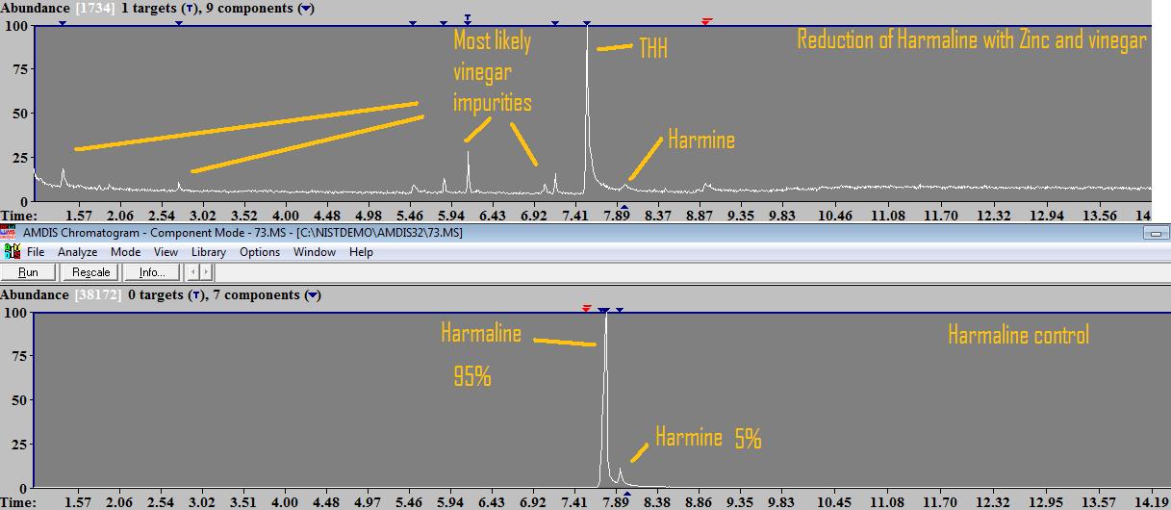The height and width of the screenshot is (510, 1171).
Task: Click the left arrow navigation button
Action: (x=191, y=272)
